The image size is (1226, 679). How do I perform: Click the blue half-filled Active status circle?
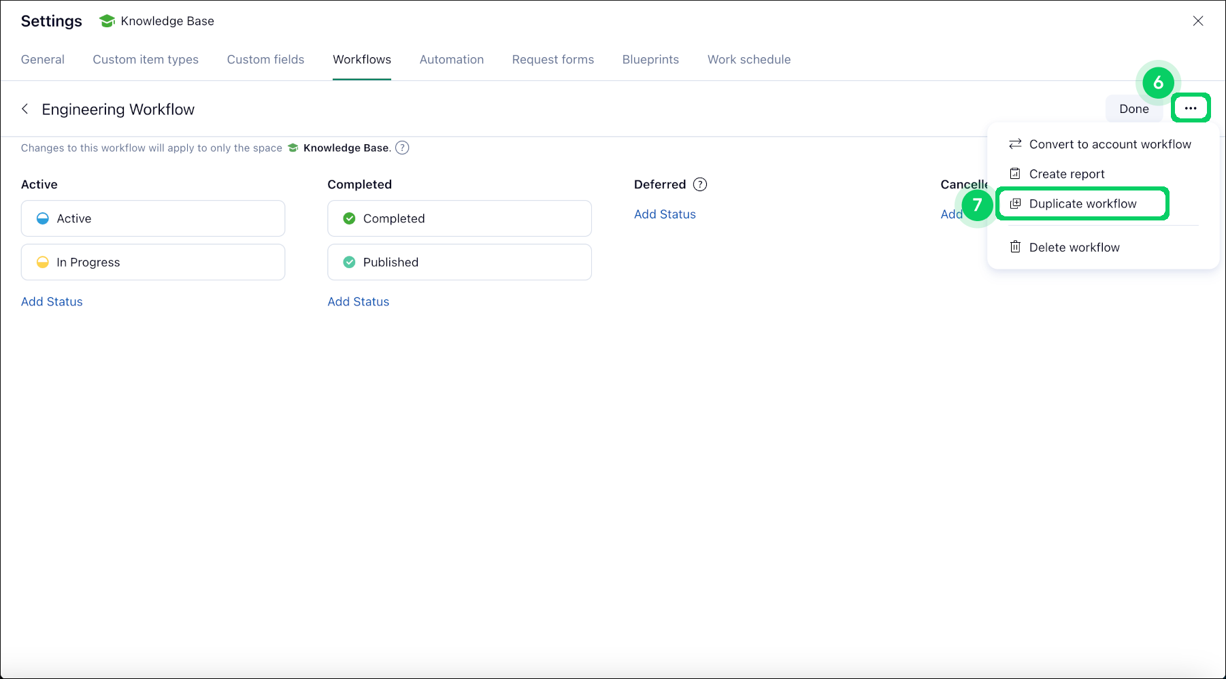coord(43,218)
